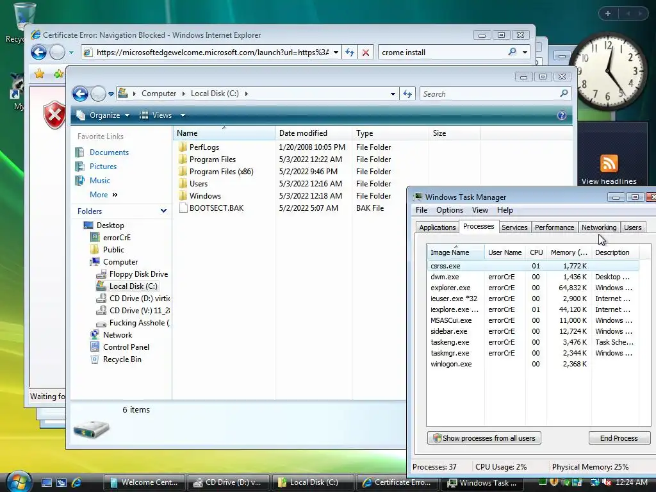Viewport: 656px width, 492px height.
Task: Show More favorite links
Action: [x=103, y=195]
